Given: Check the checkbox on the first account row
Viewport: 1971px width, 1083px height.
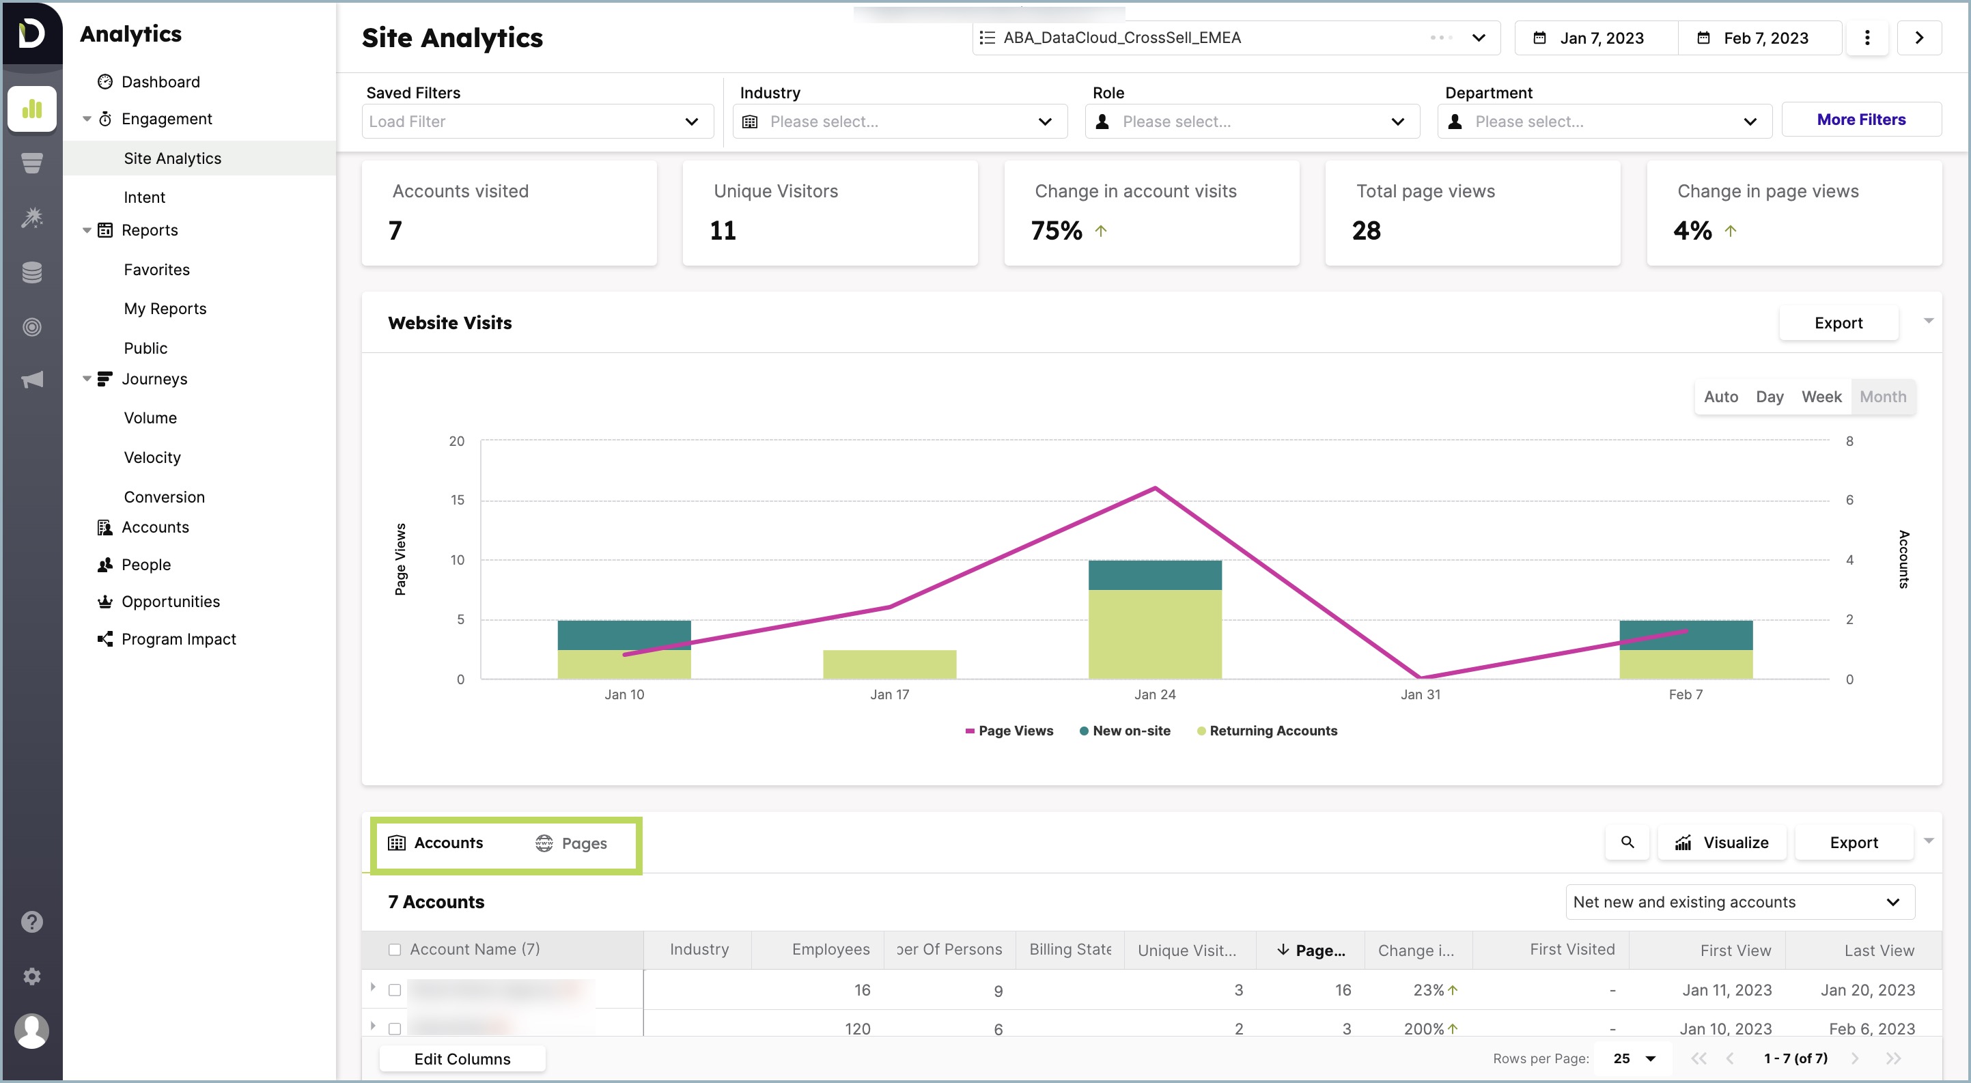Looking at the screenshot, I should click(395, 989).
